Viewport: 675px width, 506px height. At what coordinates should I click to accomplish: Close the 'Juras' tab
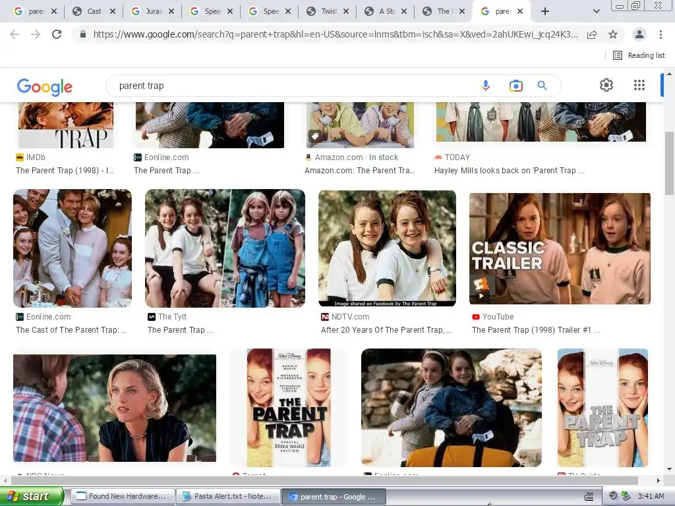click(x=171, y=12)
